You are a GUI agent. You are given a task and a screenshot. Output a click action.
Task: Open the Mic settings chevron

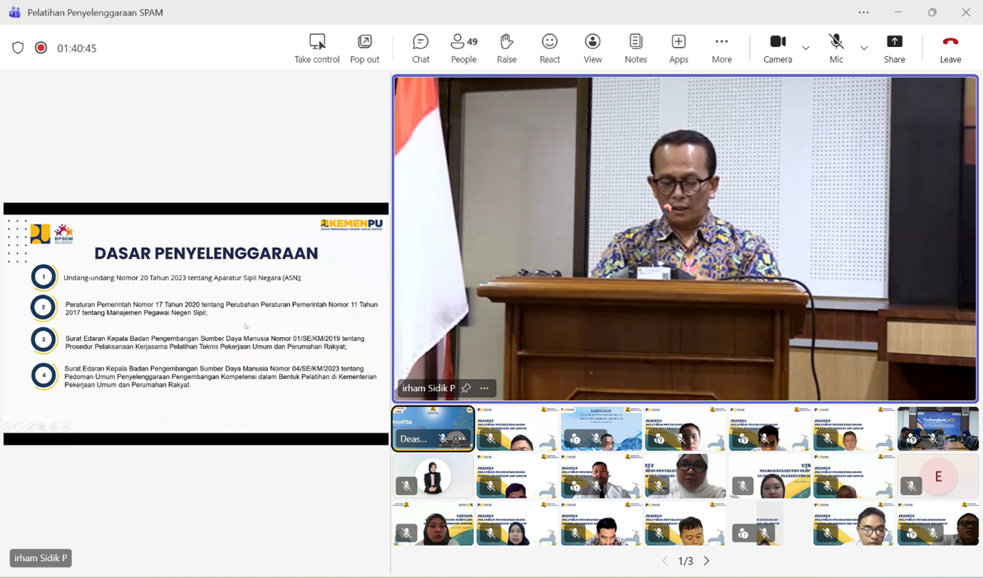[863, 48]
